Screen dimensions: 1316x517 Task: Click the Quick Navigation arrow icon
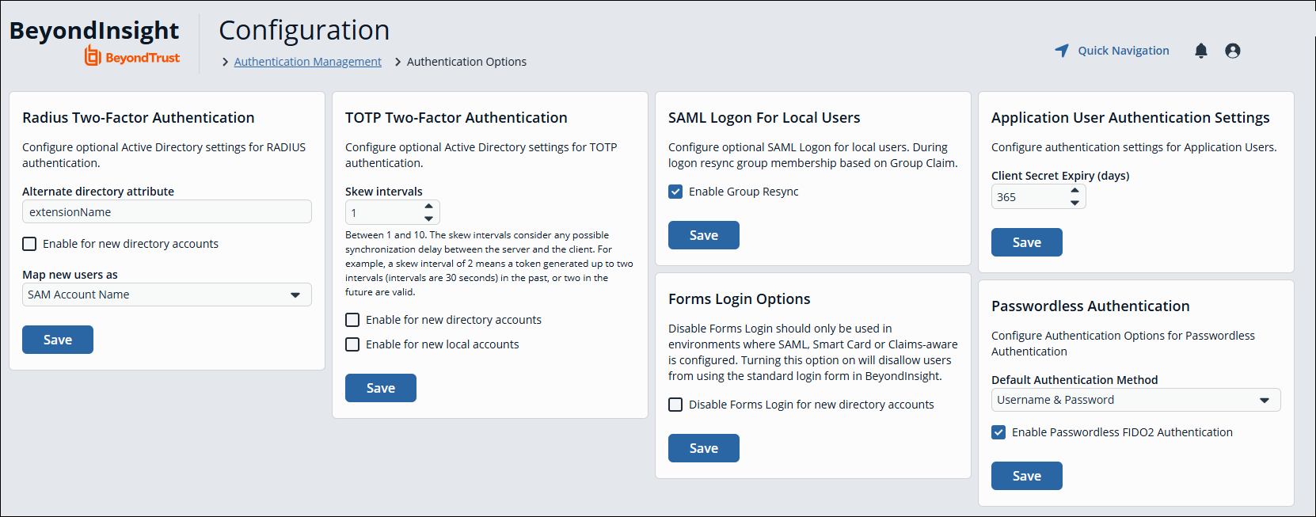pyautogui.click(x=1062, y=51)
